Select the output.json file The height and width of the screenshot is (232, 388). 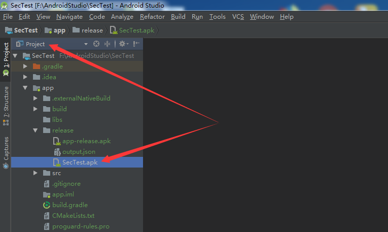[x=80, y=152]
